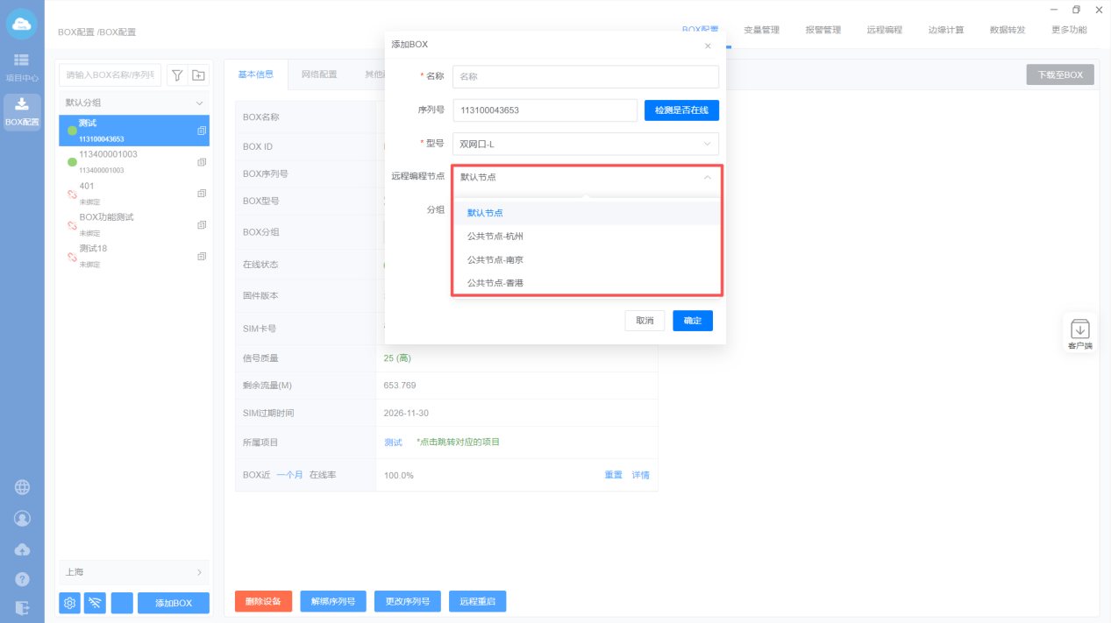Expand the 上海 group
Viewport: 1111px width, 623px height.
199,572
